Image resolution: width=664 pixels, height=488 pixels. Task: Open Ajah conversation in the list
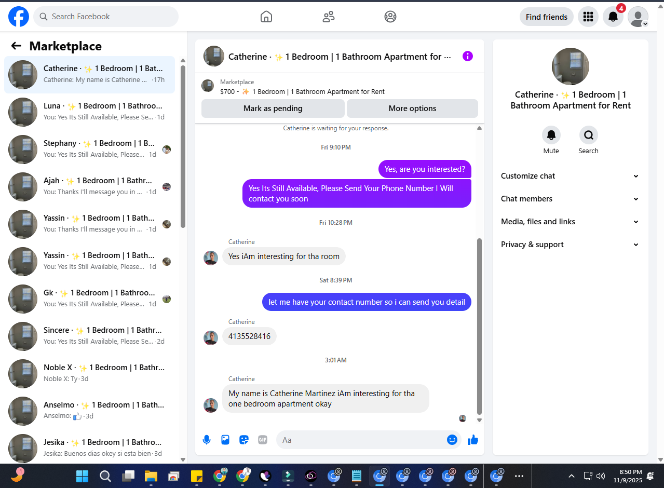tap(89, 187)
